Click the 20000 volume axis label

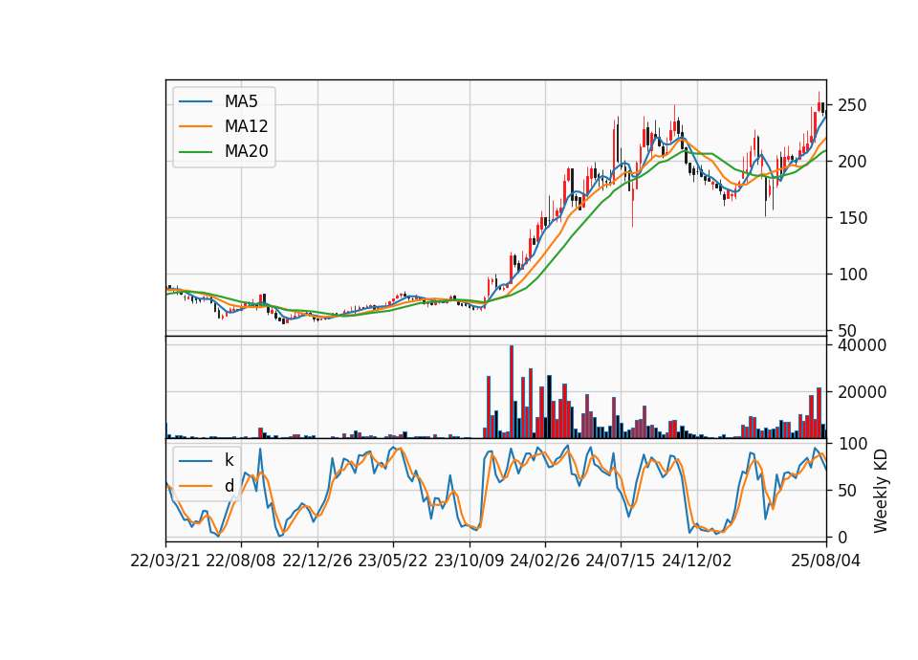pos(862,392)
